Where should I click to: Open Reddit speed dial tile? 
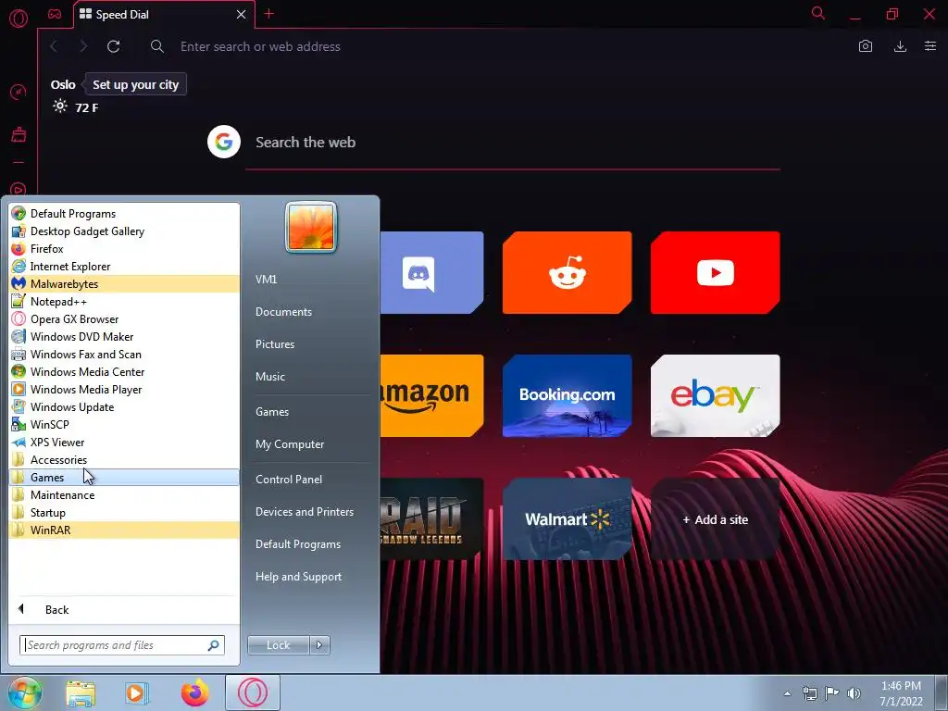point(568,273)
